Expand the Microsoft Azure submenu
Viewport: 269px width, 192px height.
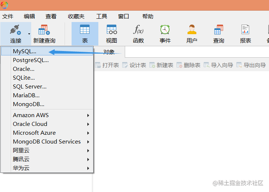point(47,133)
